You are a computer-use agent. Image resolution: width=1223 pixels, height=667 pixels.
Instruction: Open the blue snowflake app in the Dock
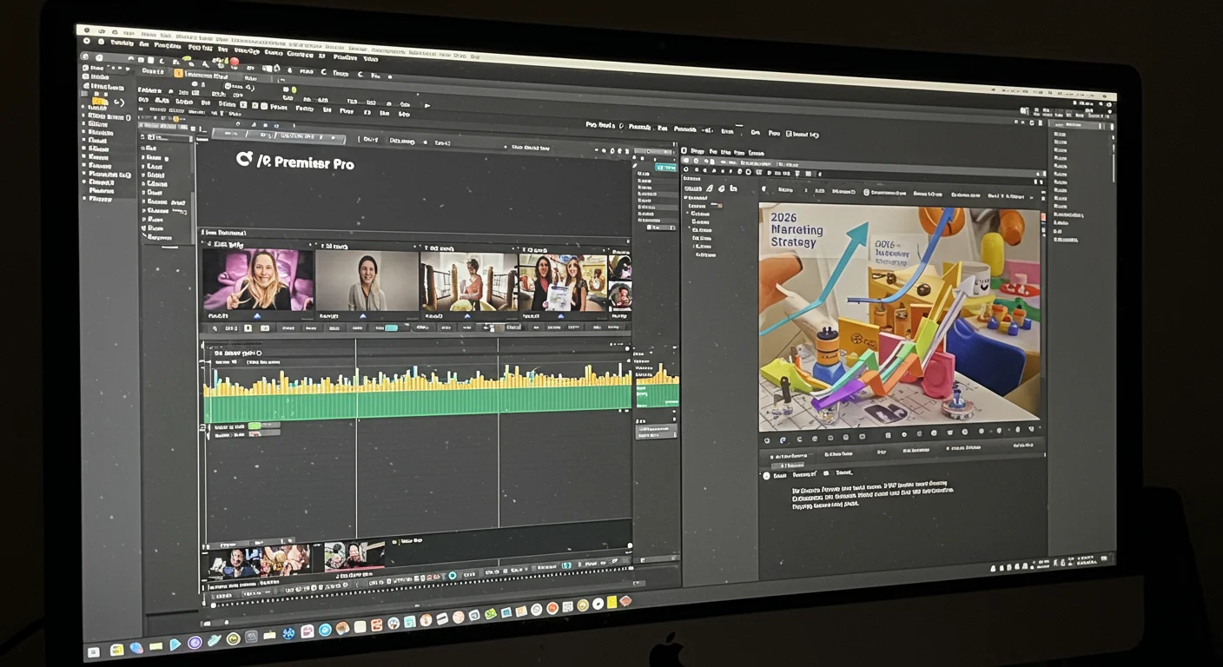pyautogui.click(x=288, y=634)
